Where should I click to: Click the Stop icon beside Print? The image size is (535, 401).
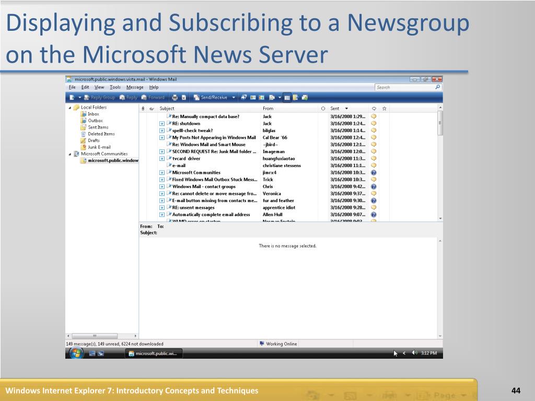click(183, 98)
